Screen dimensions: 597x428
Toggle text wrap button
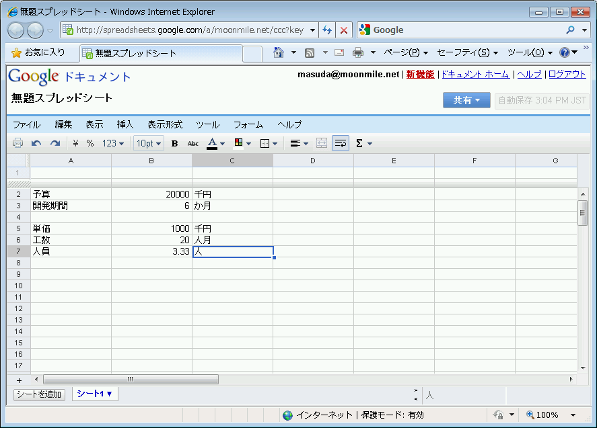341,143
